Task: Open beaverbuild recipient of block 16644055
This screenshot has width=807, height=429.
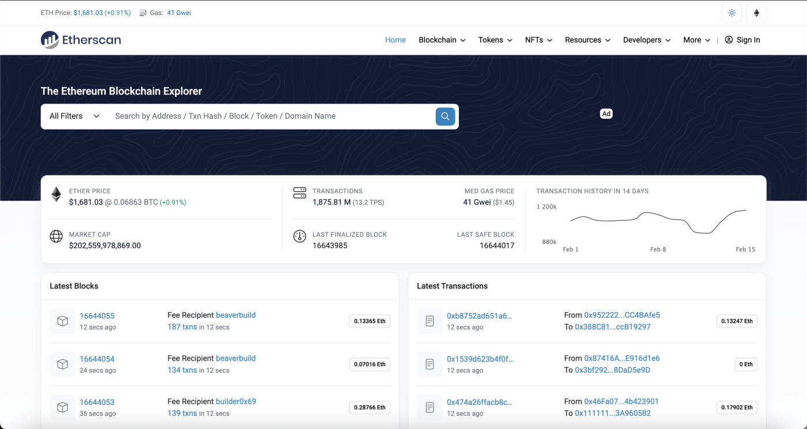Action: pos(236,315)
